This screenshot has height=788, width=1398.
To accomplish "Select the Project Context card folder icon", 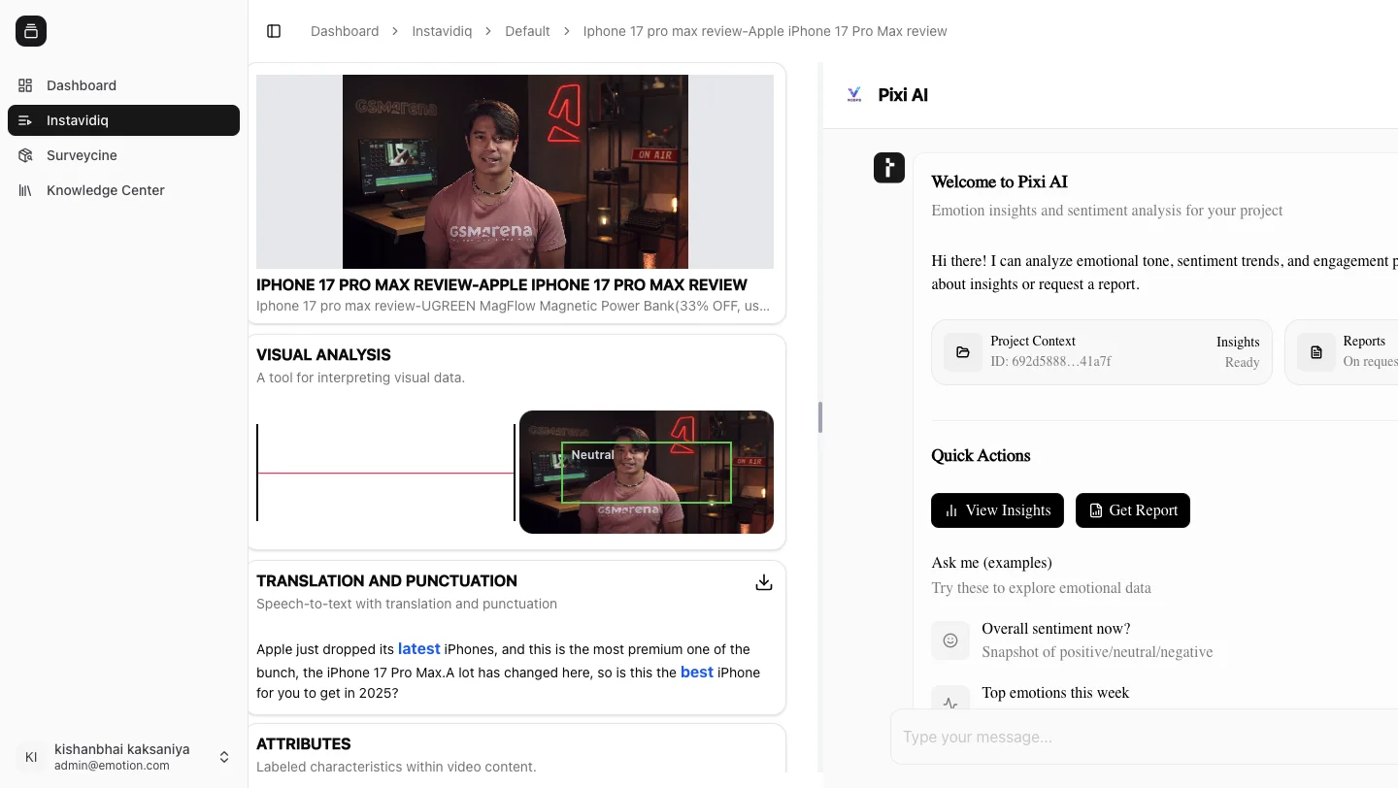I will click(963, 352).
